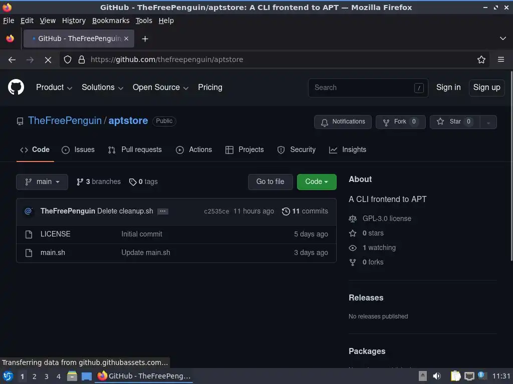Expand the Product navigation menu
The image size is (513, 384).
(x=54, y=87)
